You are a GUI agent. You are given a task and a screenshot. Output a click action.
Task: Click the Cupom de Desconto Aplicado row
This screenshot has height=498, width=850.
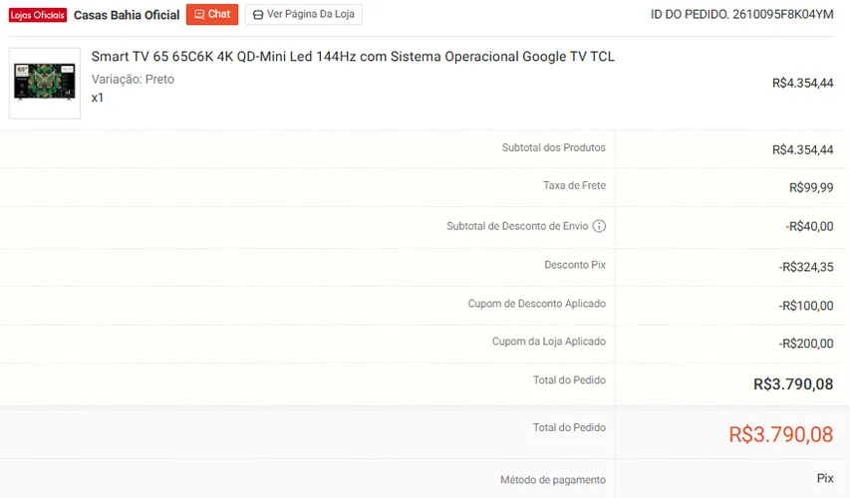click(425, 305)
